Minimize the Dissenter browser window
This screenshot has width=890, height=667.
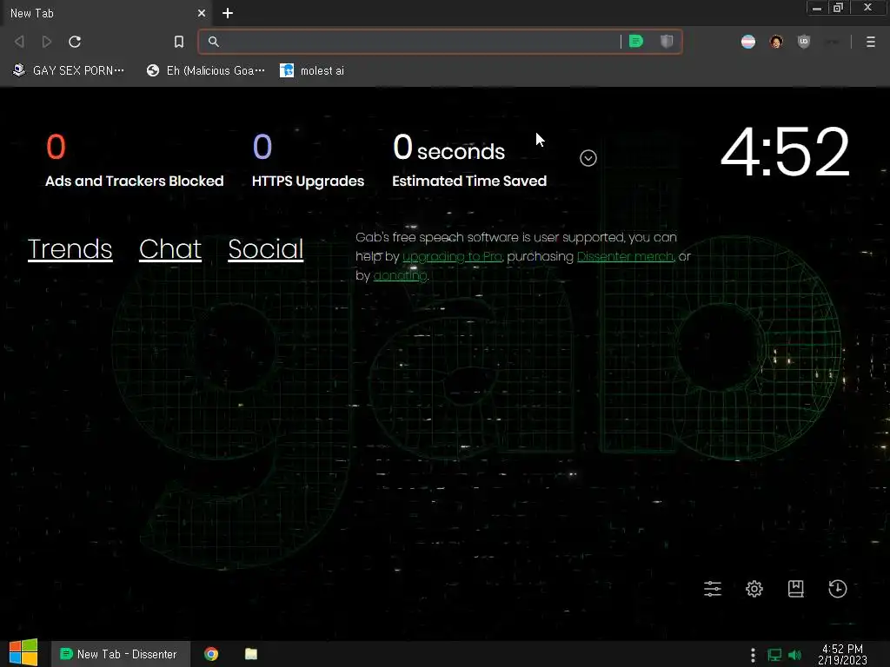coord(817,8)
